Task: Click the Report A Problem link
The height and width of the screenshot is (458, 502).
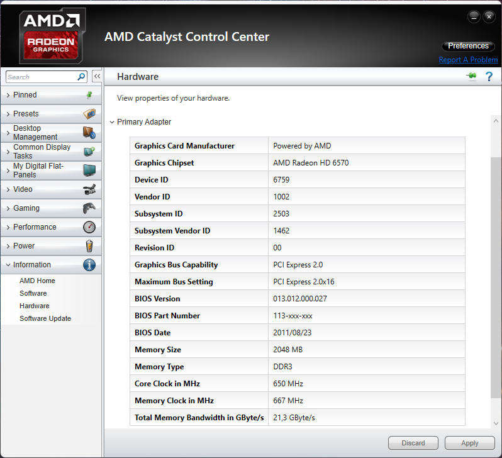Action: [468, 60]
